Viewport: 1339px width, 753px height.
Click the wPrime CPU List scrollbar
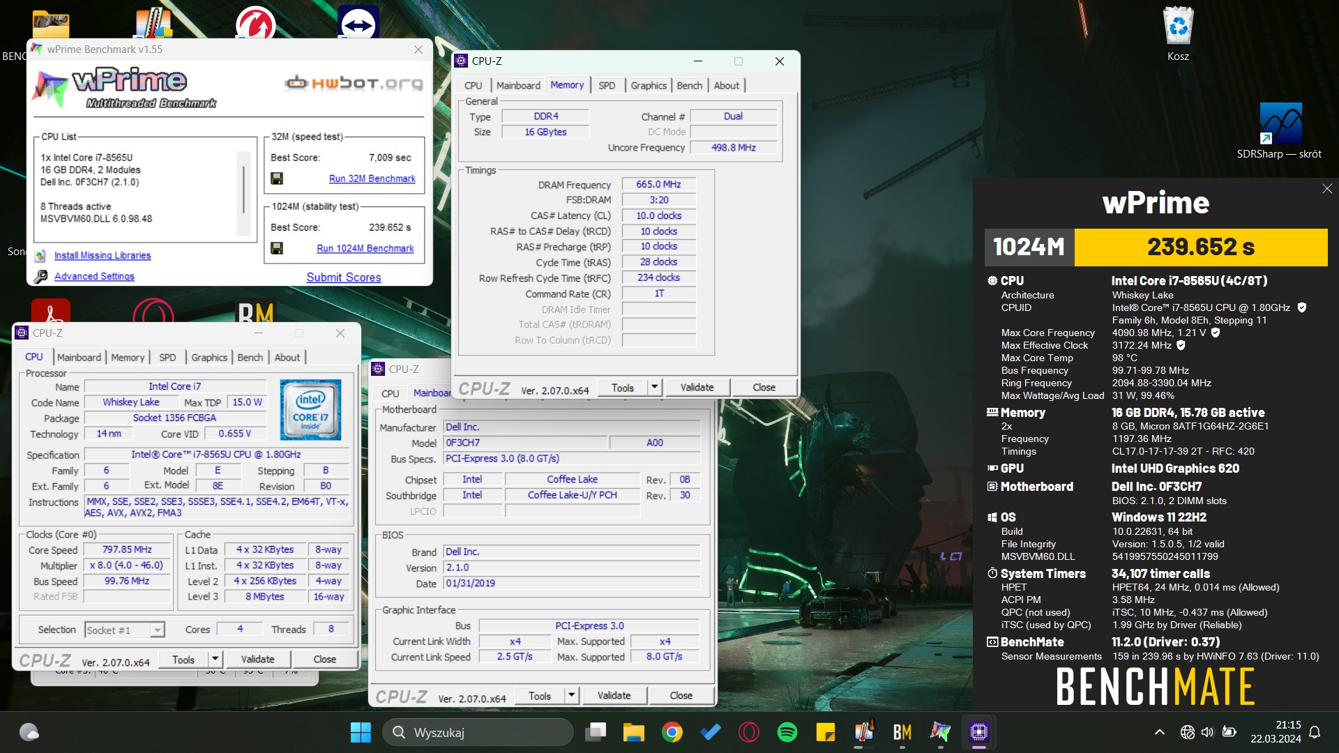tap(243, 193)
